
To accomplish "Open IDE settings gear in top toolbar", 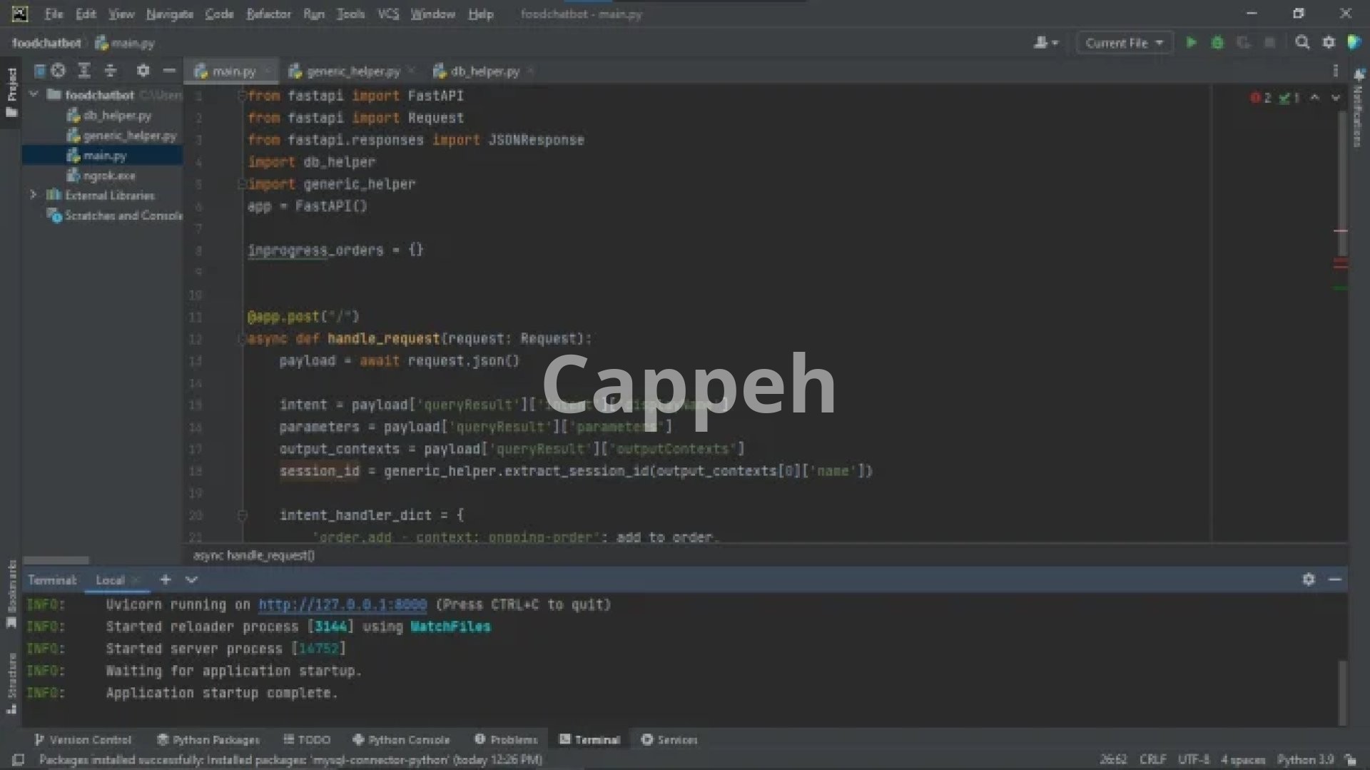I will 1329,43.
